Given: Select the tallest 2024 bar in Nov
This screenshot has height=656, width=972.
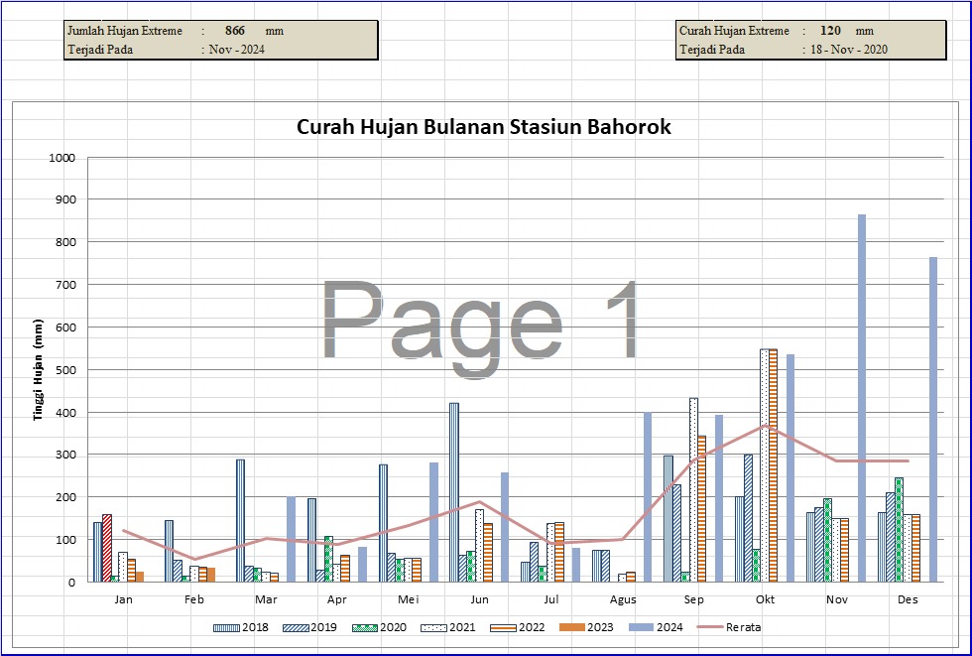Looking at the screenshot, I should pyautogui.click(x=862, y=397).
